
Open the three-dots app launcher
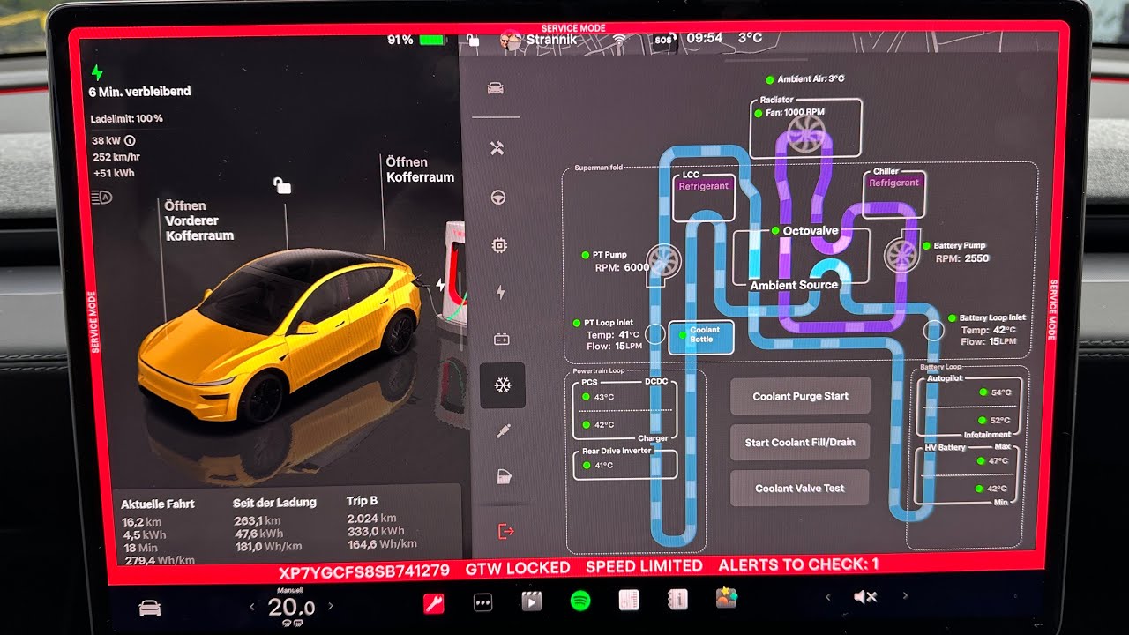pos(482,603)
